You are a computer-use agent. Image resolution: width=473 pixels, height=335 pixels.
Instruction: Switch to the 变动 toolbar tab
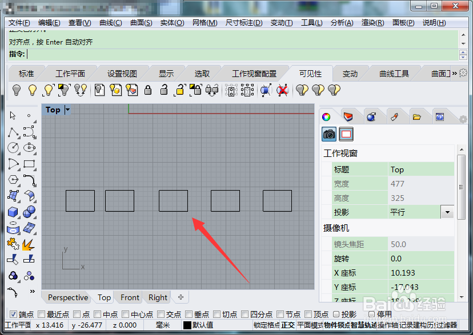350,74
